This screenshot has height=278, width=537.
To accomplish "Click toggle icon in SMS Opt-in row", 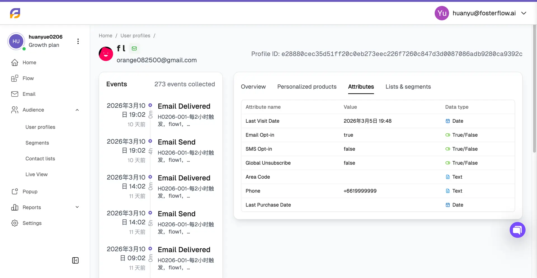I will tap(448, 149).
